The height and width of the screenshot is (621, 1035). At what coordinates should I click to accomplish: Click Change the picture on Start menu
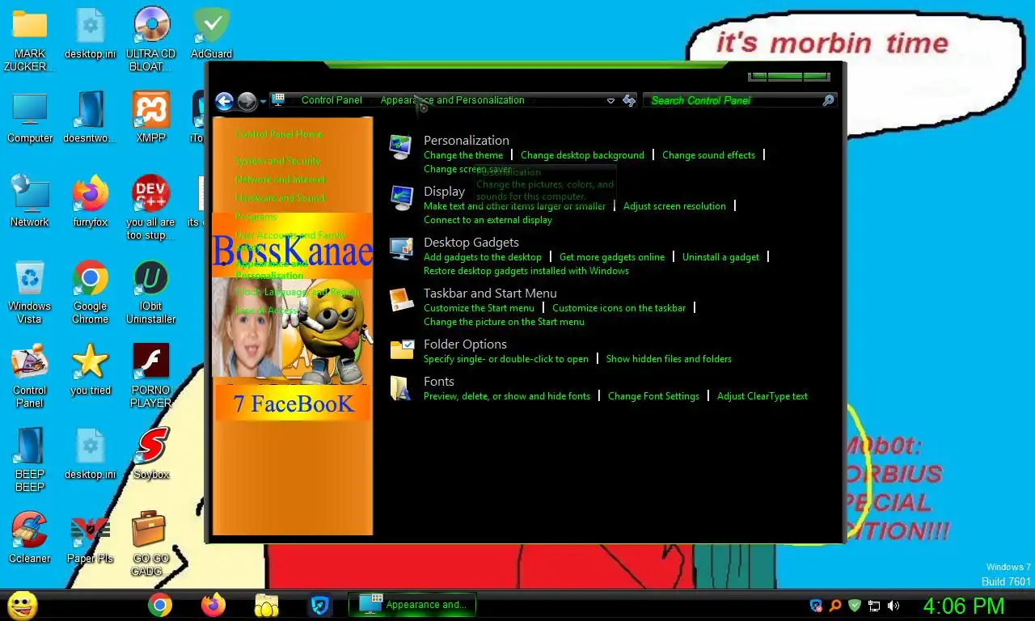[x=504, y=322]
